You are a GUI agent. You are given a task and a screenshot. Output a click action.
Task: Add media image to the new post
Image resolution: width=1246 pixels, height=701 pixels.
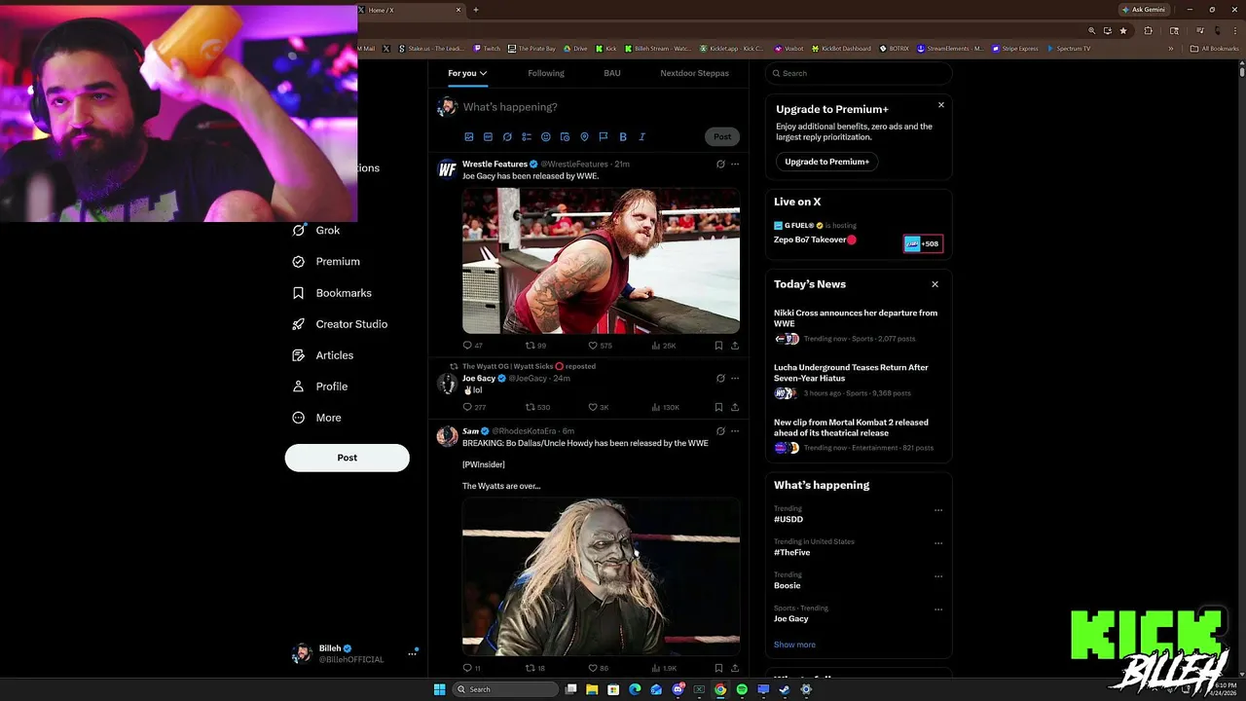tap(468, 137)
